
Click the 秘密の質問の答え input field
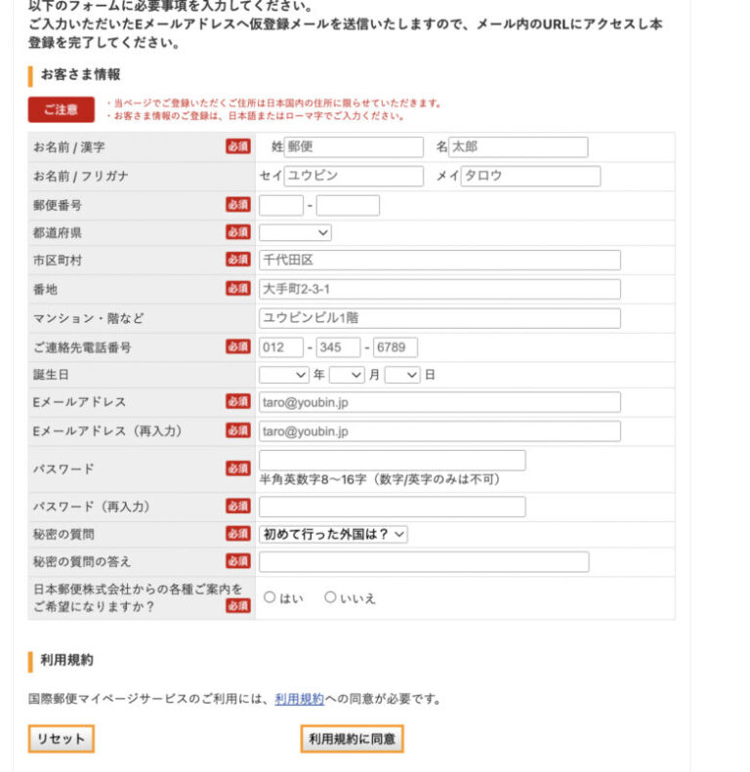424,562
